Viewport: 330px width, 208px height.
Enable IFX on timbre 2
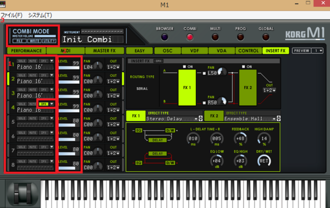click(43, 75)
